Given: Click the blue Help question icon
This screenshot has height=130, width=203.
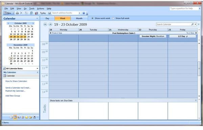Looking at the screenshot, I should tap(84, 13).
